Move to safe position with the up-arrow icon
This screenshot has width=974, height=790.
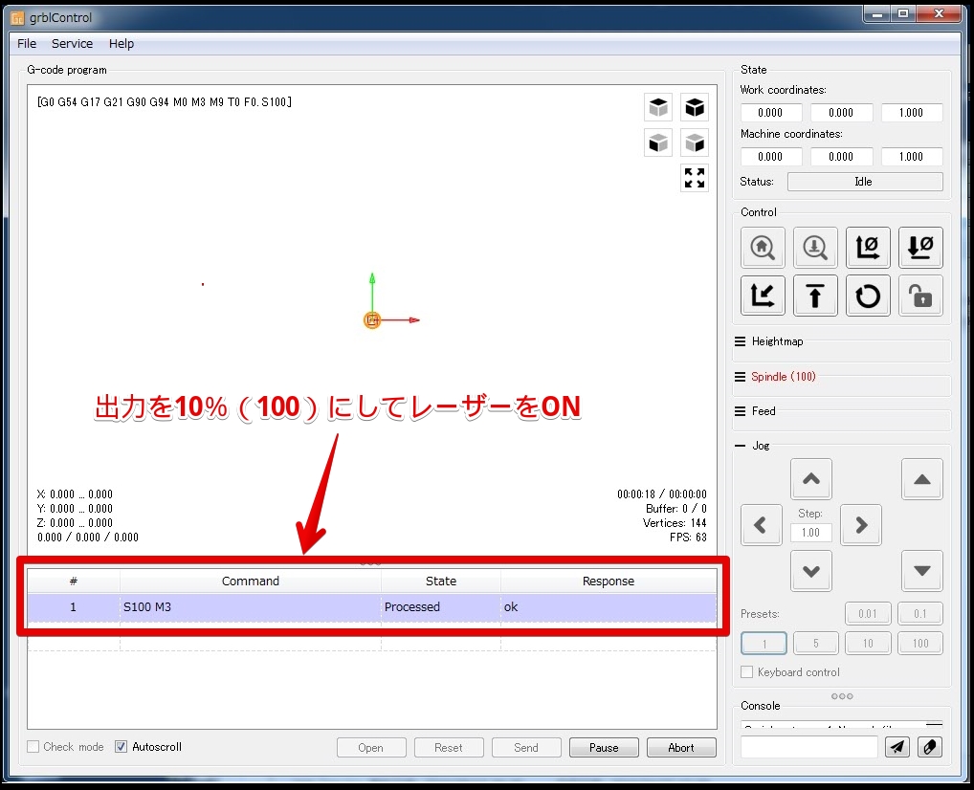click(x=815, y=296)
